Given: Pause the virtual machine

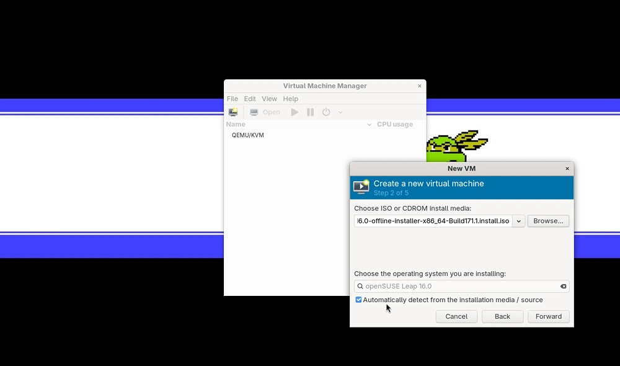Looking at the screenshot, I should click(x=311, y=112).
